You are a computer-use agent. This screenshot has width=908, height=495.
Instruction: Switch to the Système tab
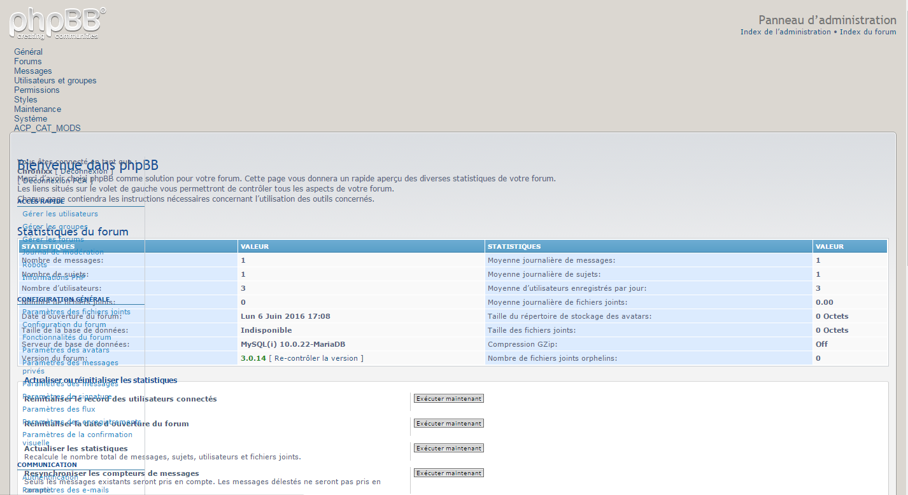point(31,118)
